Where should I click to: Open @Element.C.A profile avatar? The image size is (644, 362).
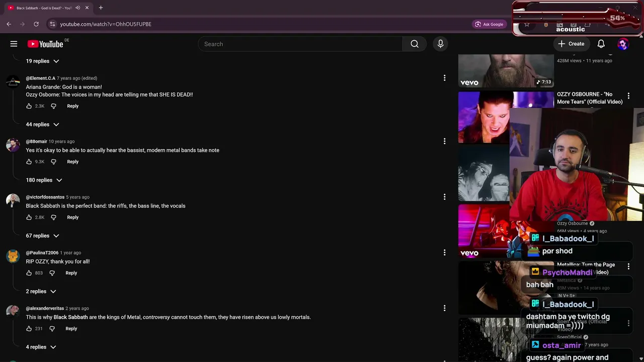pyautogui.click(x=13, y=82)
